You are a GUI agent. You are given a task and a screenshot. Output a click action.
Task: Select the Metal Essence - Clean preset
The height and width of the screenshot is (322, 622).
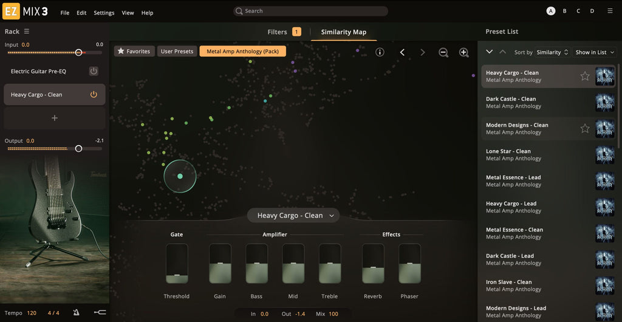(x=549, y=233)
